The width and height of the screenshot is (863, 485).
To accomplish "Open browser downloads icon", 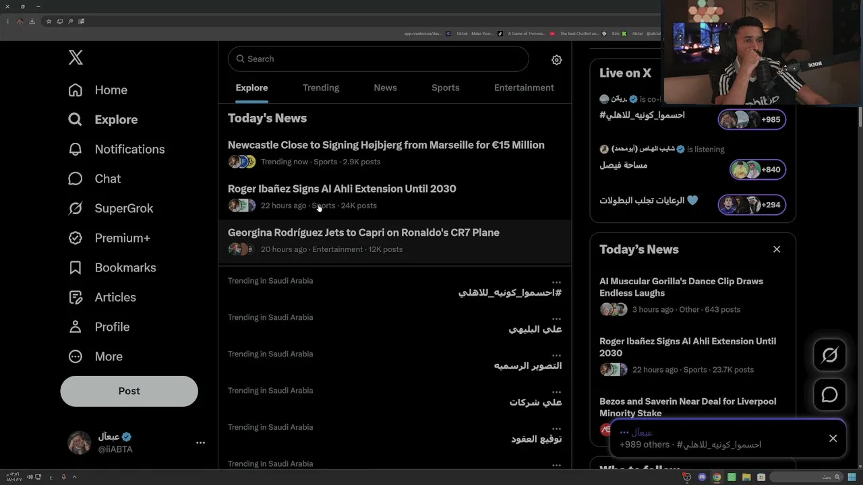I will (32, 22).
